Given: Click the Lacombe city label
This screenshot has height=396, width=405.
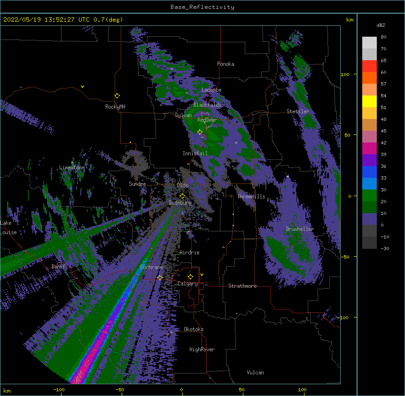Looking at the screenshot, I should 211,90.
